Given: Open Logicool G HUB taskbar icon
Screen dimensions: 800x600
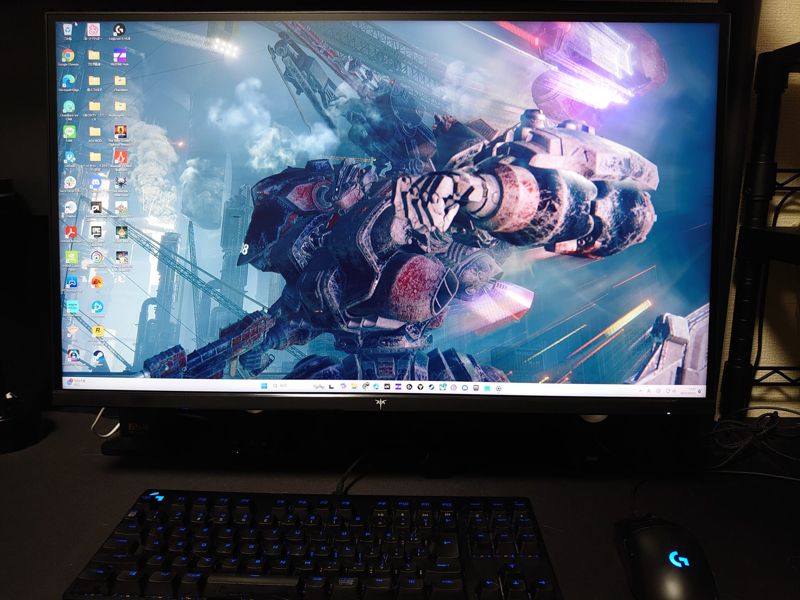Looking at the screenshot, I should pos(410,387).
